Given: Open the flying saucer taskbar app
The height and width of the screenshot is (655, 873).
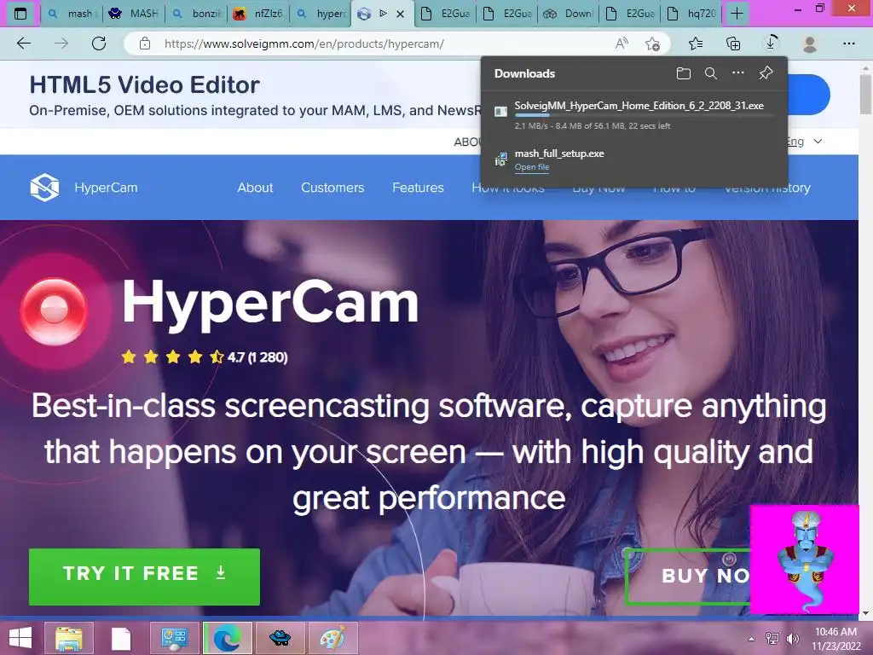Looking at the screenshot, I should point(280,638).
